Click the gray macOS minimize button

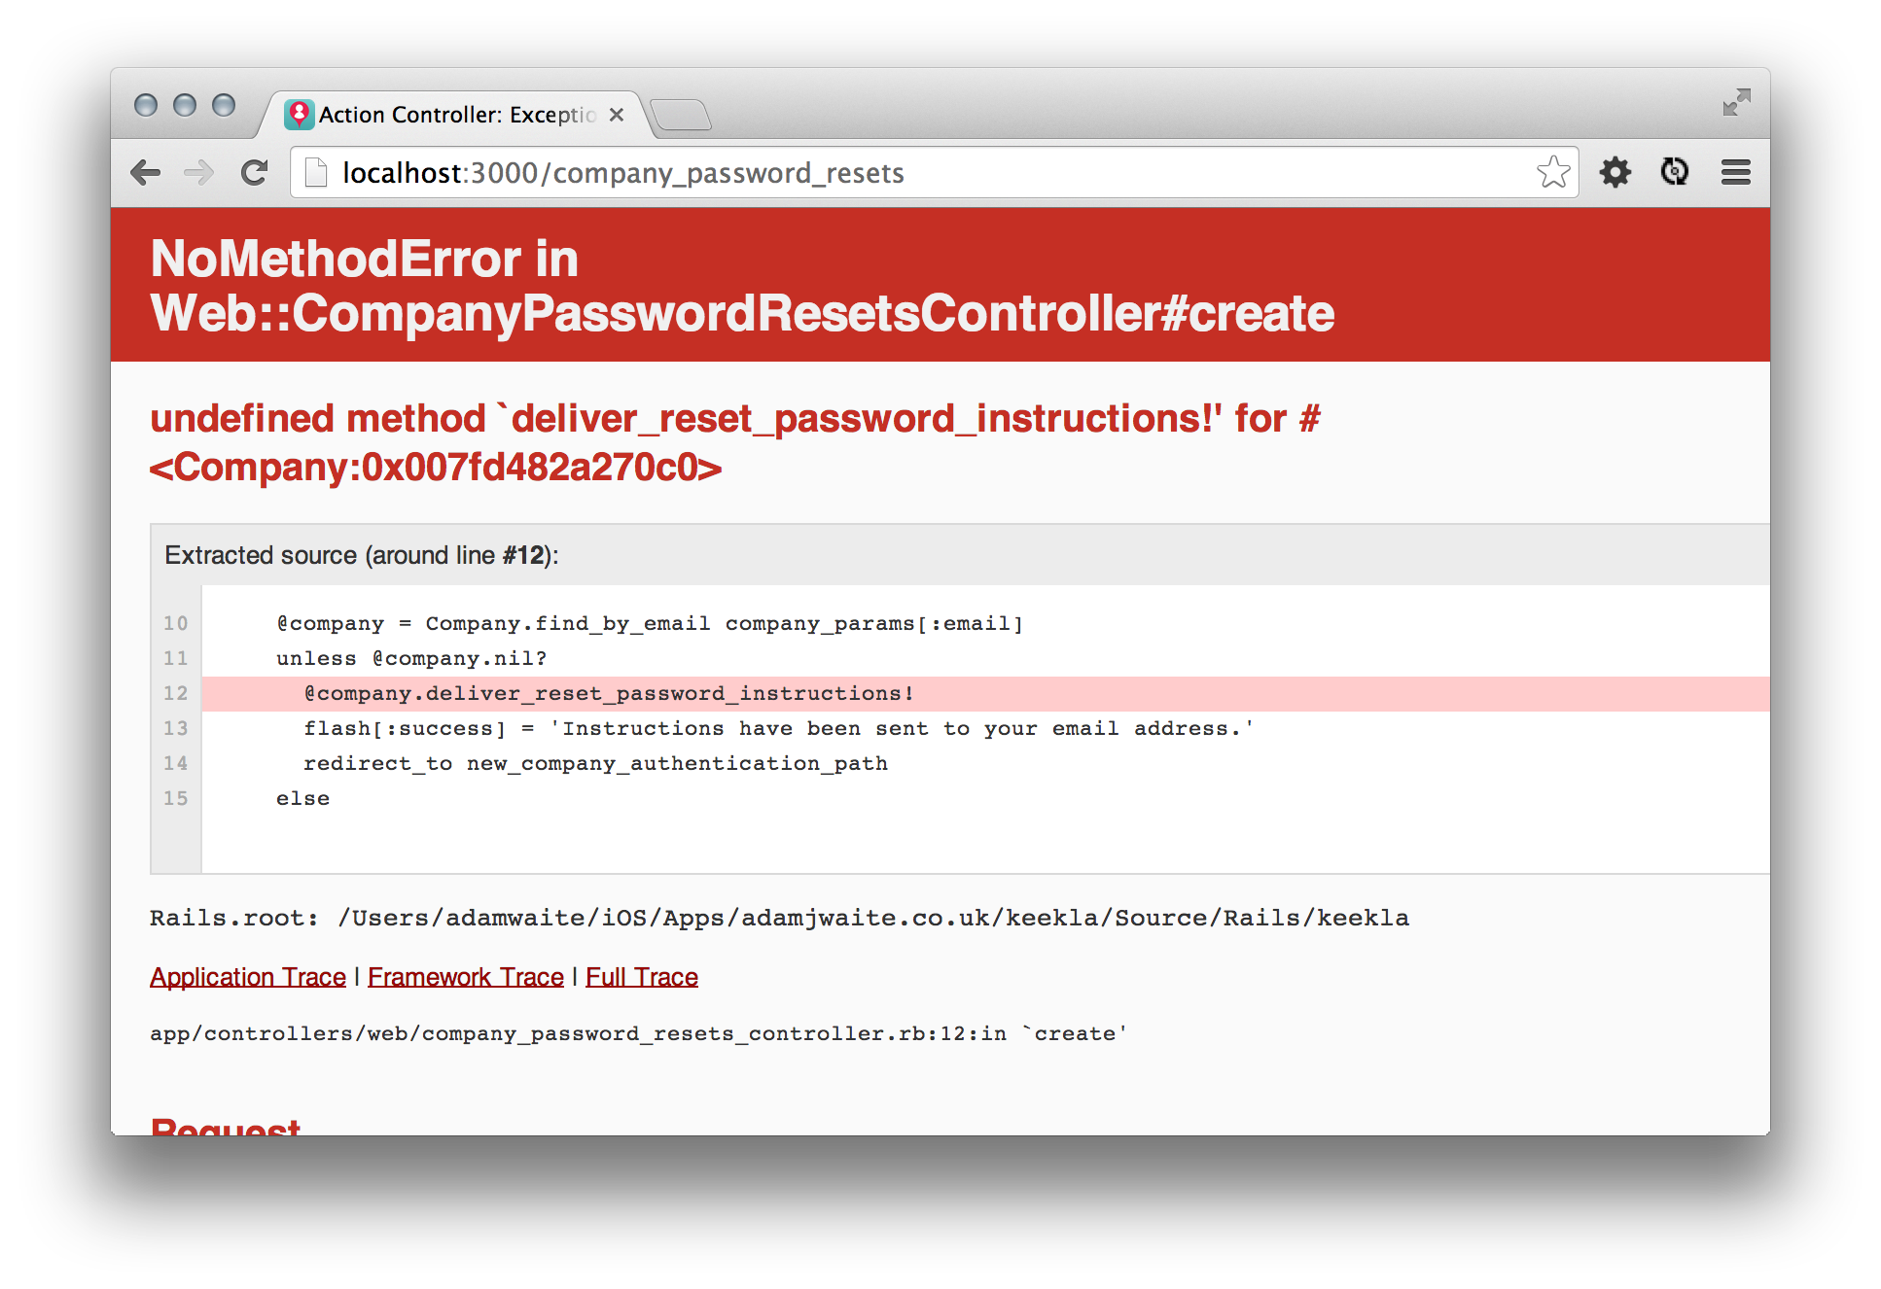(185, 105)
